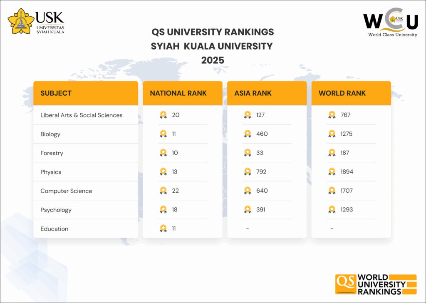Click medal icon beside Asia rank 127
Image resolution: width=426 pixels, height=303 pixels.
pyautogui.click(x=248, y=115)
